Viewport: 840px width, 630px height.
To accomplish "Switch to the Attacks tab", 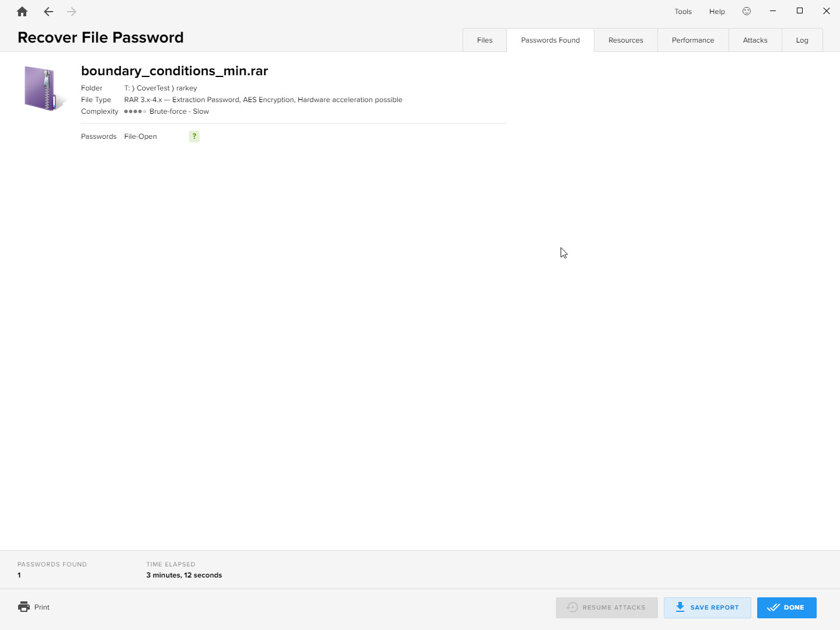I will point(755,40).
